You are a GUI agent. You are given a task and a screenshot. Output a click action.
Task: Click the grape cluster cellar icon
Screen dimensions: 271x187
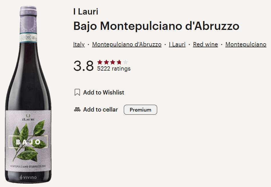(77, 110)
